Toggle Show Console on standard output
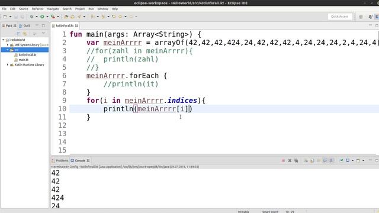379x213 pixels. pyautogui.click(x=325, y=160)
